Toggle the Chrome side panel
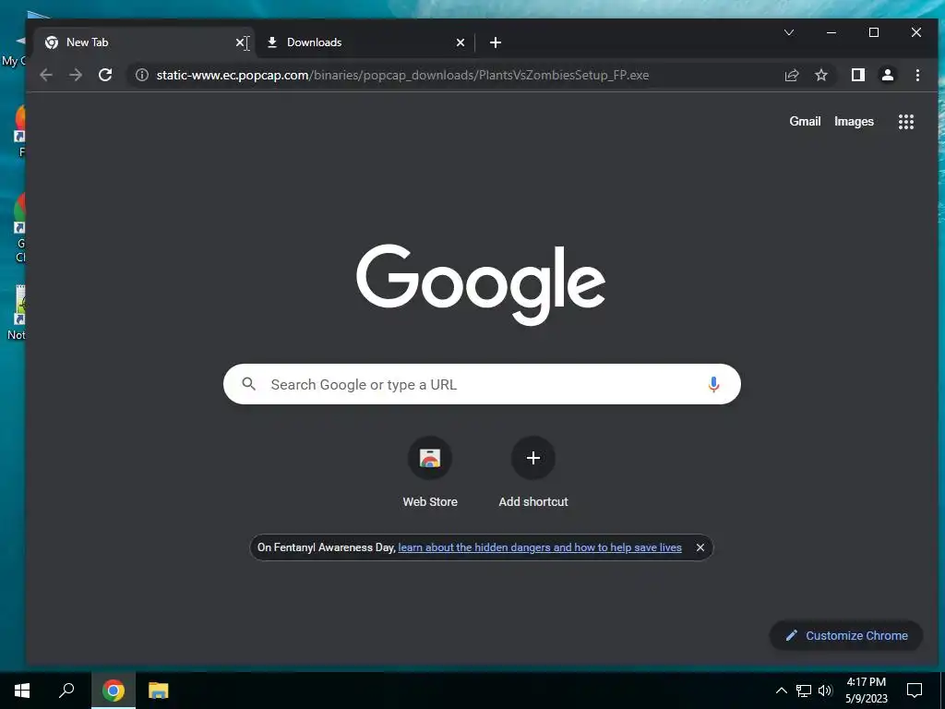The height and width of the screenshot is (709, 945). pos(857,76)
